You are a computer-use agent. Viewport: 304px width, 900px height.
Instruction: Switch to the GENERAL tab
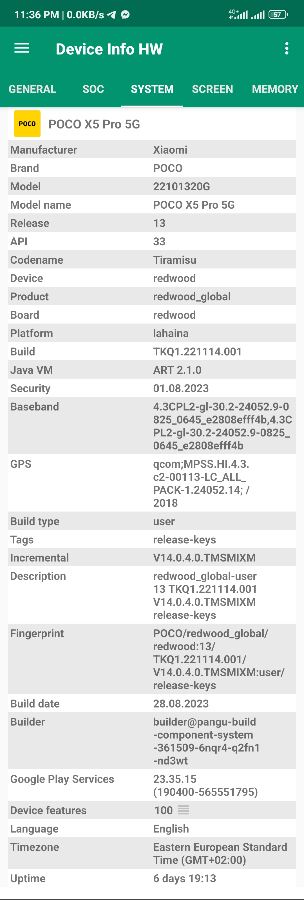point(32,89)
